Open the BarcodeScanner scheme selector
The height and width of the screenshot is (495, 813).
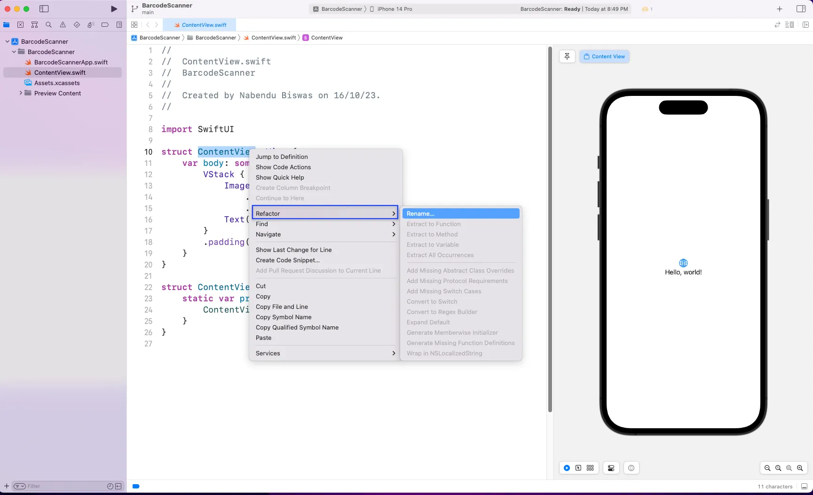pos(338,9)
